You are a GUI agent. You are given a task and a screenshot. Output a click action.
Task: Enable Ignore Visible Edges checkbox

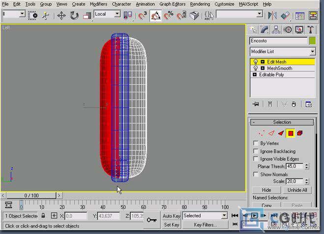[256, 159]
